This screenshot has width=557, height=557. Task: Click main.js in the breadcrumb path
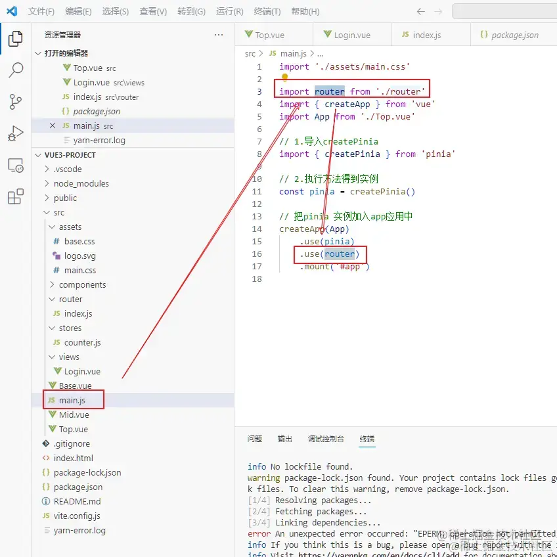(x=293, y=54)
